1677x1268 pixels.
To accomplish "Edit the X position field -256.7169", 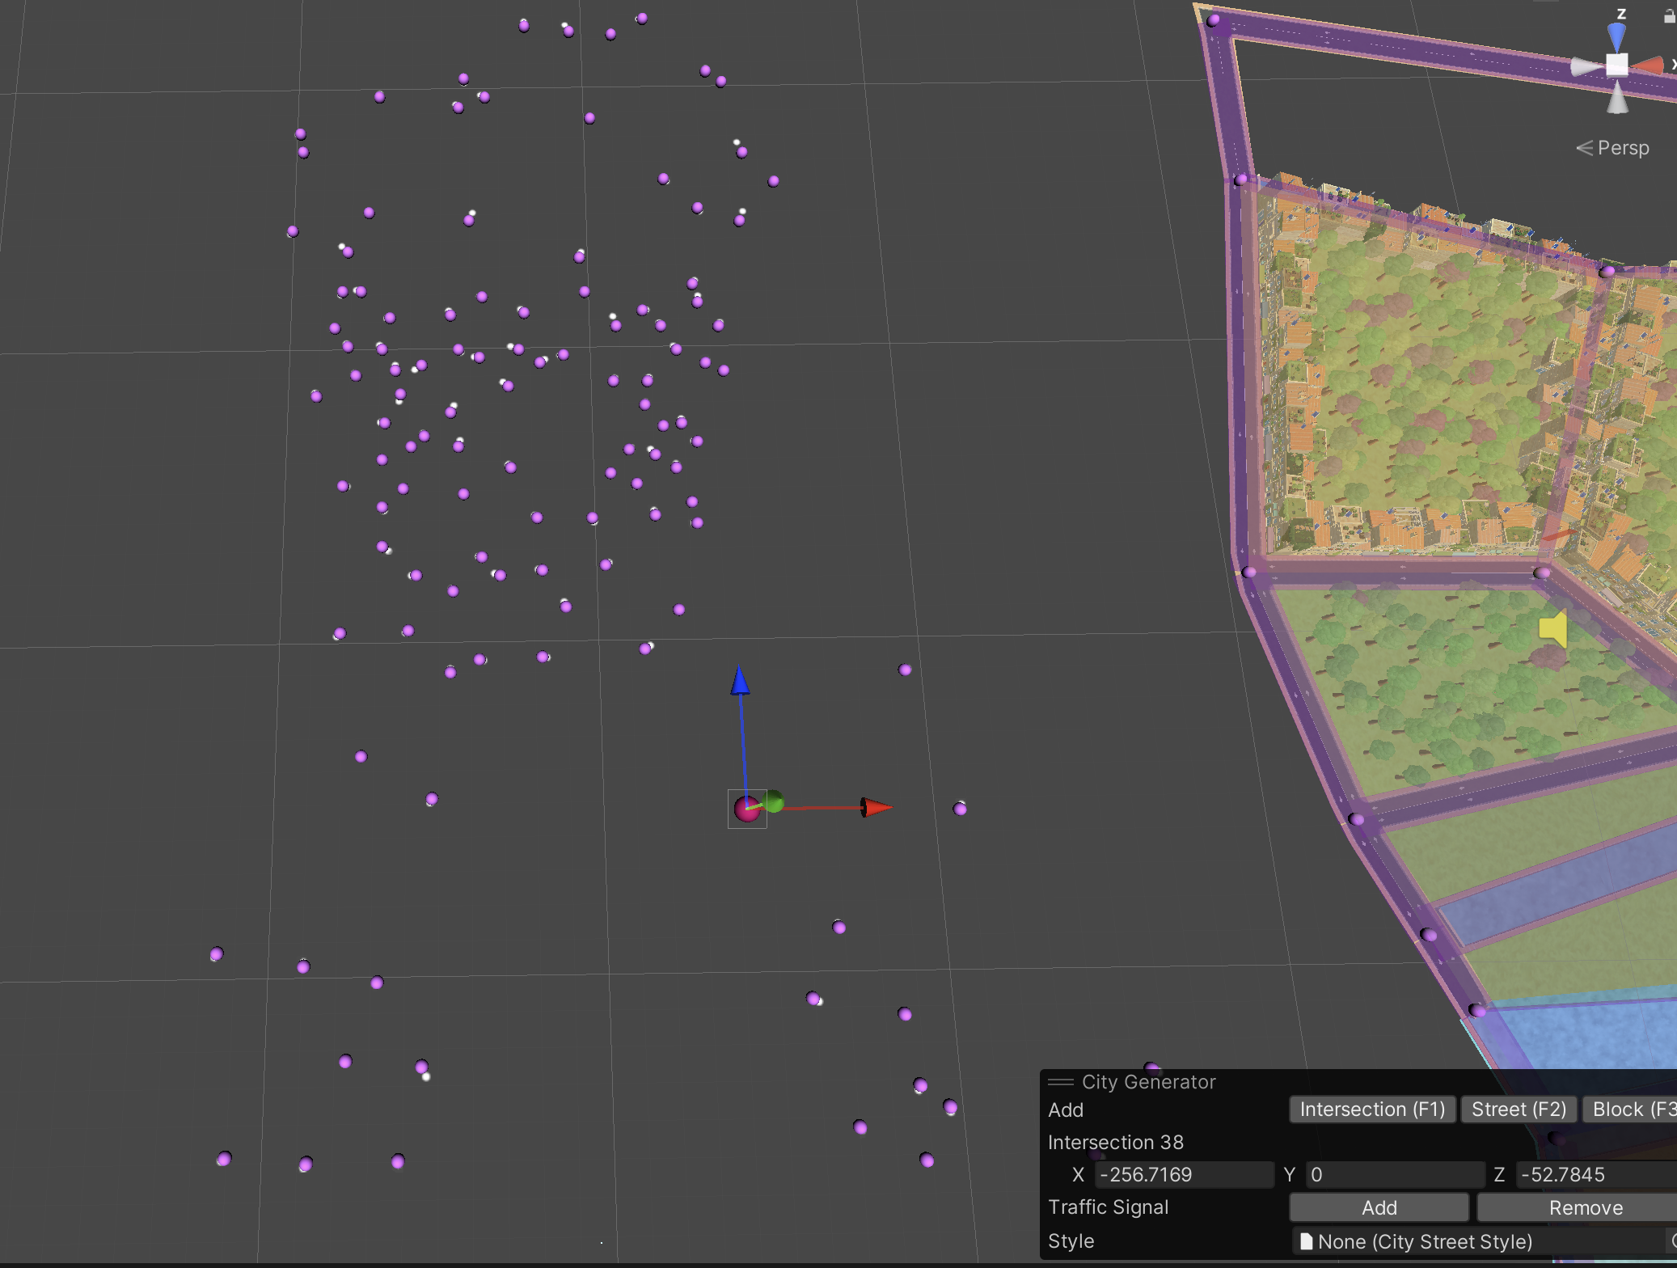I will click(1185, 1174).
